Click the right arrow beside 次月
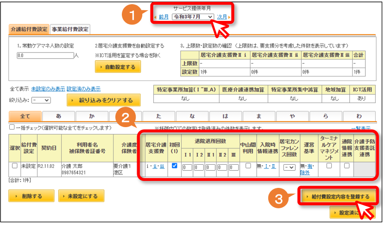Image resolution: width=385 pixels, height=225 pixels. 229,17
